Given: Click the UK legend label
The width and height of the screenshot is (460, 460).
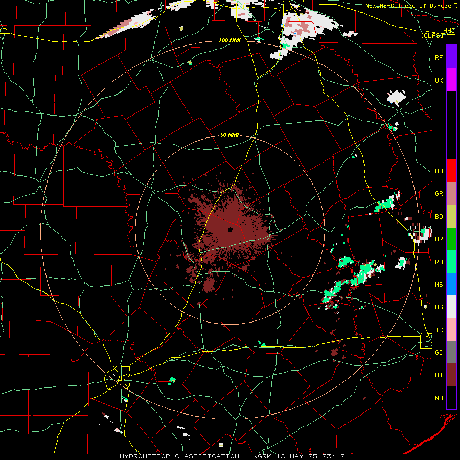Looking at the screenshot, I should point(439,80).
